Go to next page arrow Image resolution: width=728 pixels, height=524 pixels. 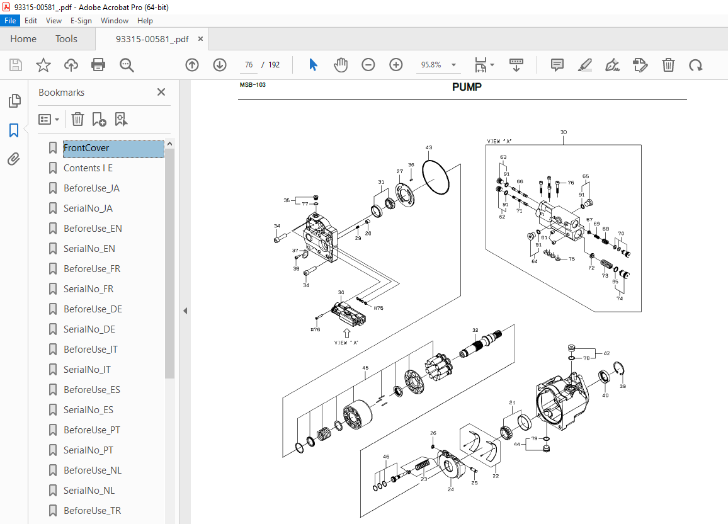220,65
